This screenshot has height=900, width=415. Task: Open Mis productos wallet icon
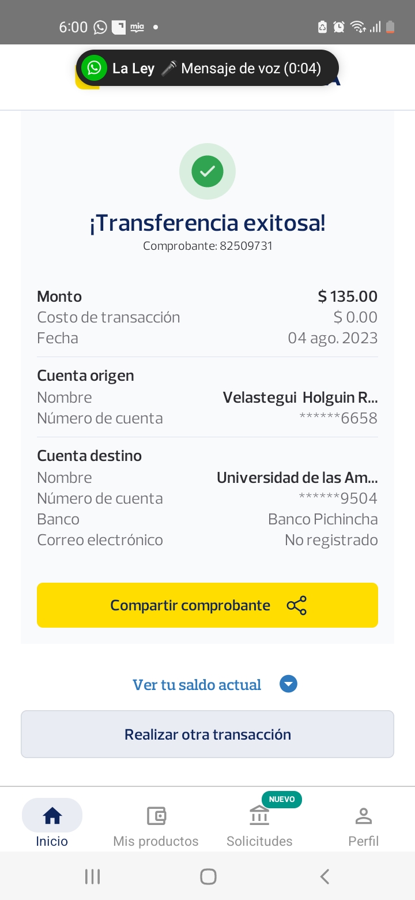(x=156, y=816)
